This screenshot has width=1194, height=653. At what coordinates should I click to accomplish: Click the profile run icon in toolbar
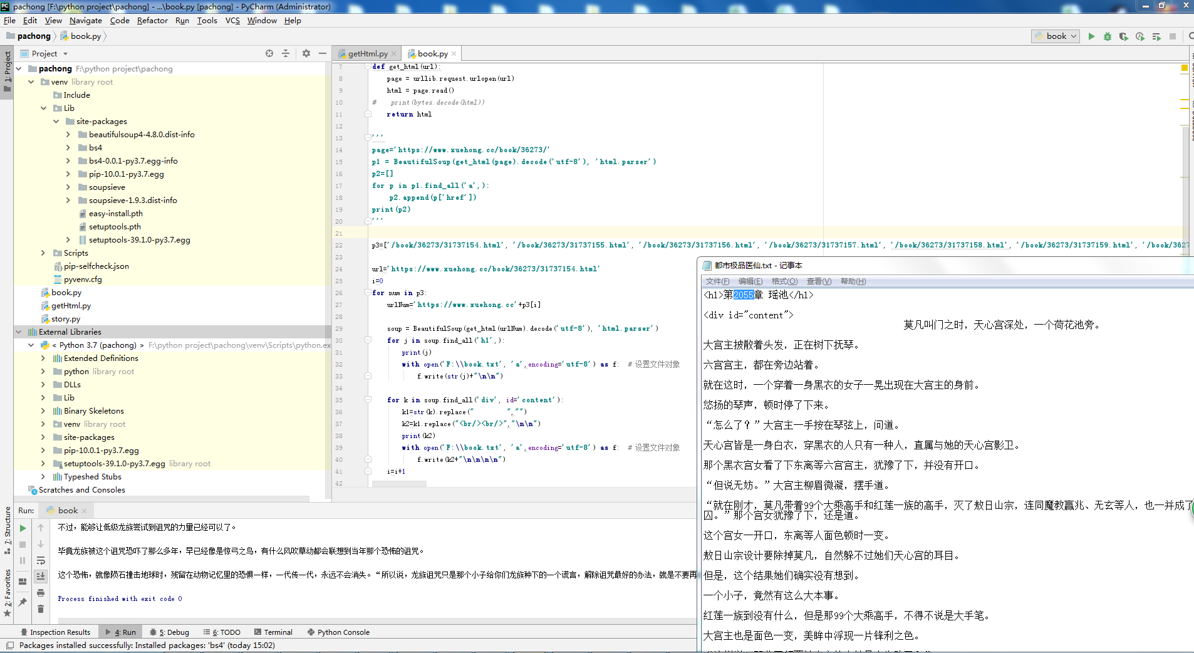point(1140,36)
